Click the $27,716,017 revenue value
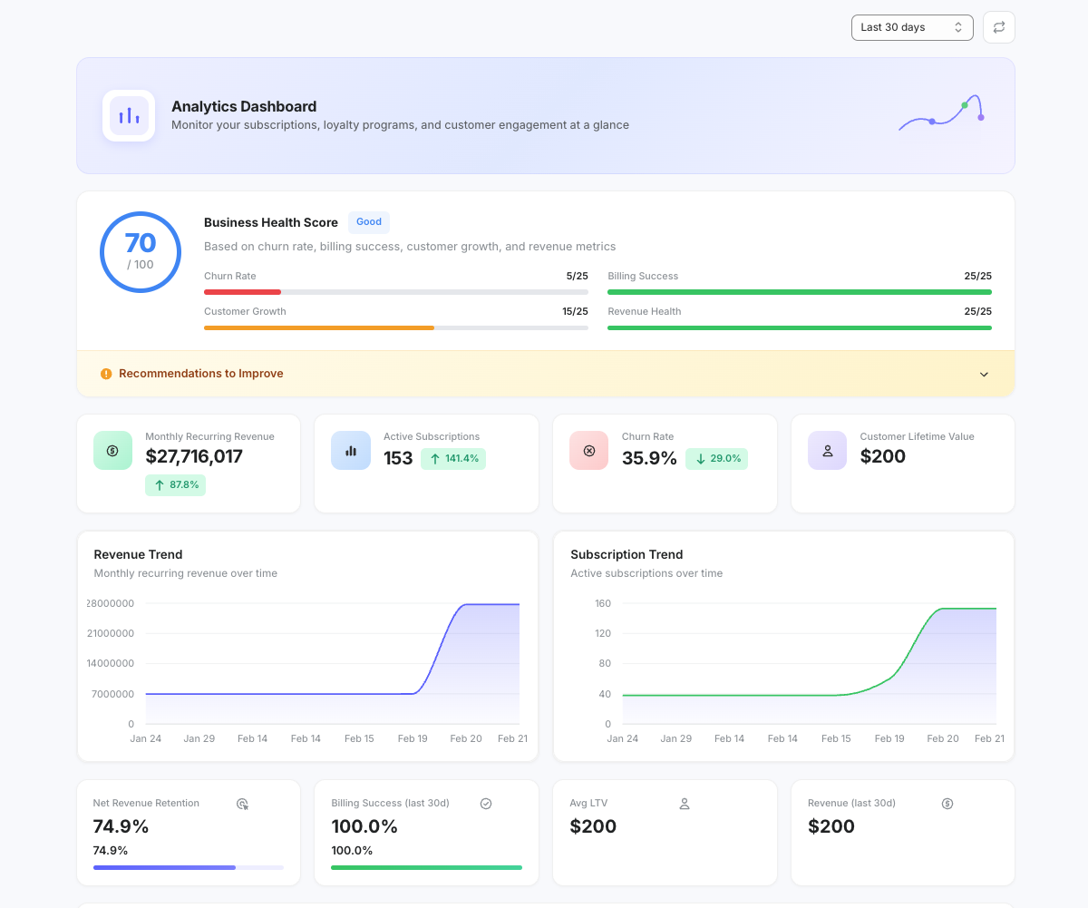This screenshot has height=908, width=1088. 194,456
